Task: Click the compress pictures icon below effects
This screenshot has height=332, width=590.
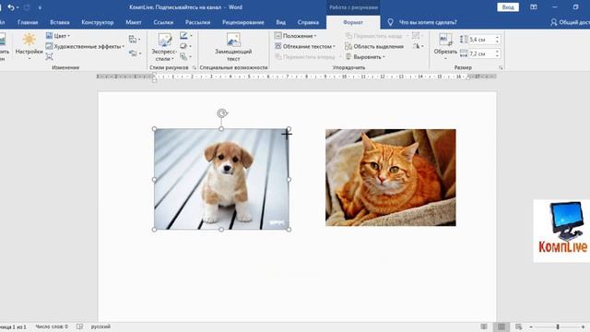Action: [49, 57]
